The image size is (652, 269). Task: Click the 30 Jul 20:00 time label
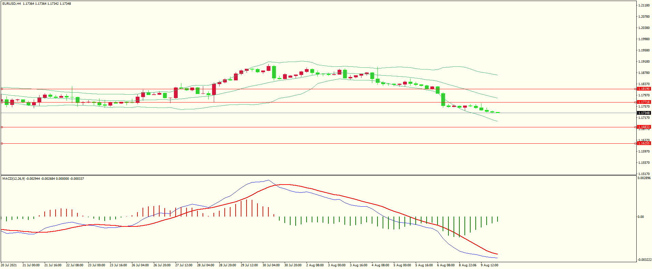coord(293,265)
